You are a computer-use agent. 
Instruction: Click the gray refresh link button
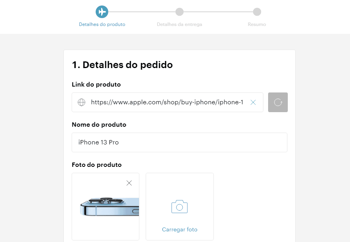(x=278, y=102)
